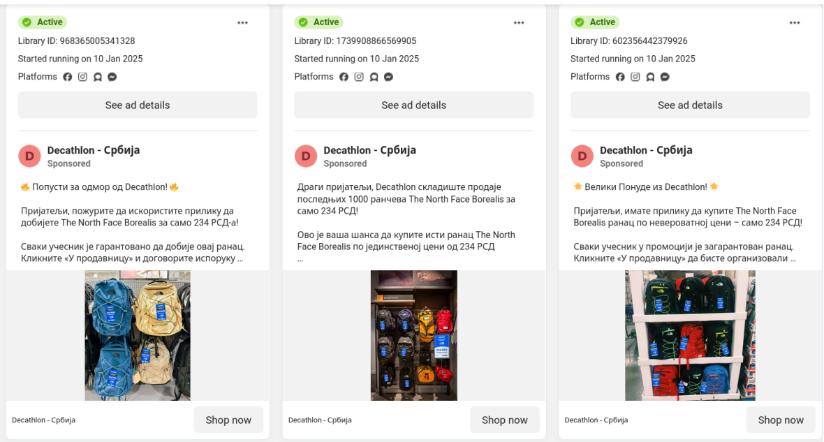Click the Audience Network icon on ad 1739908866569905

pyautogui.click(x=374, y=77)
